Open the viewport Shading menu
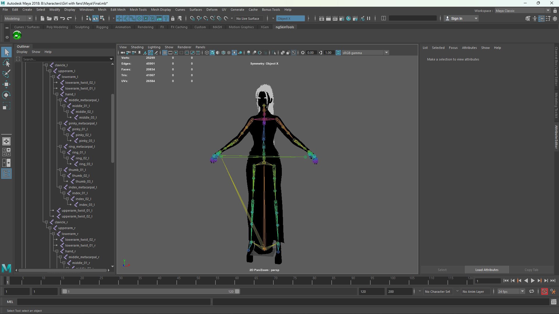 137,47
